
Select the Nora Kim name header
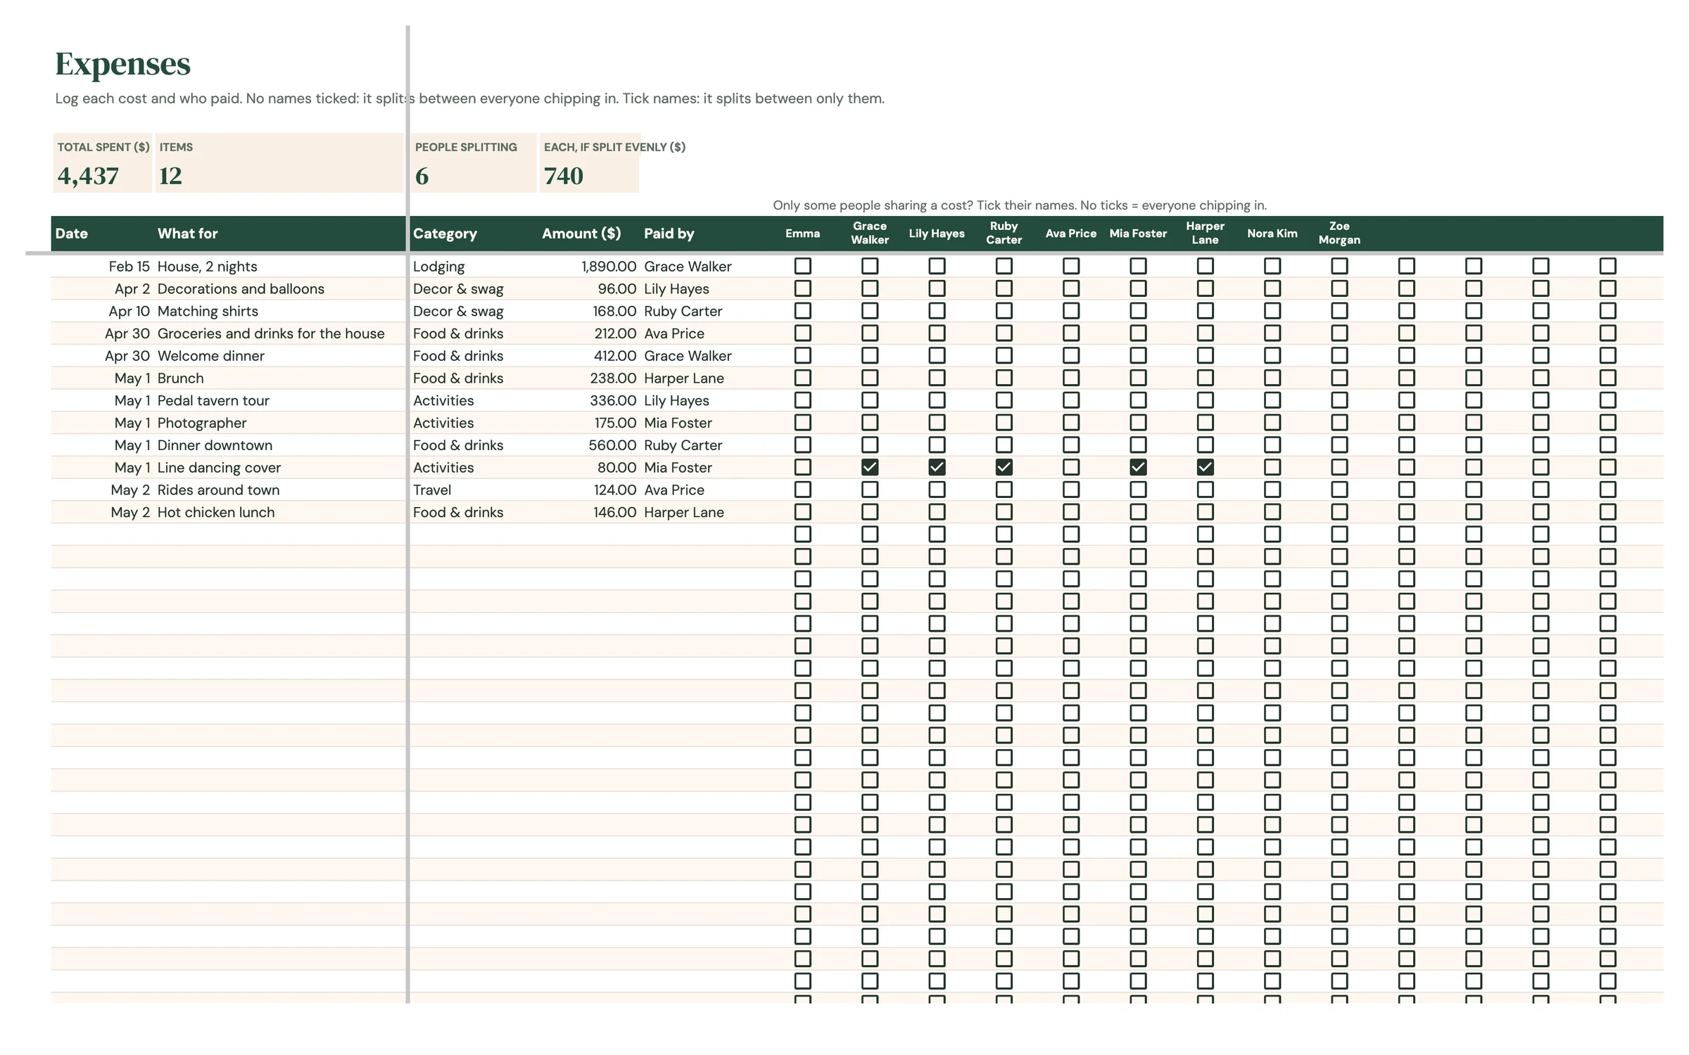pos(1272,234)
